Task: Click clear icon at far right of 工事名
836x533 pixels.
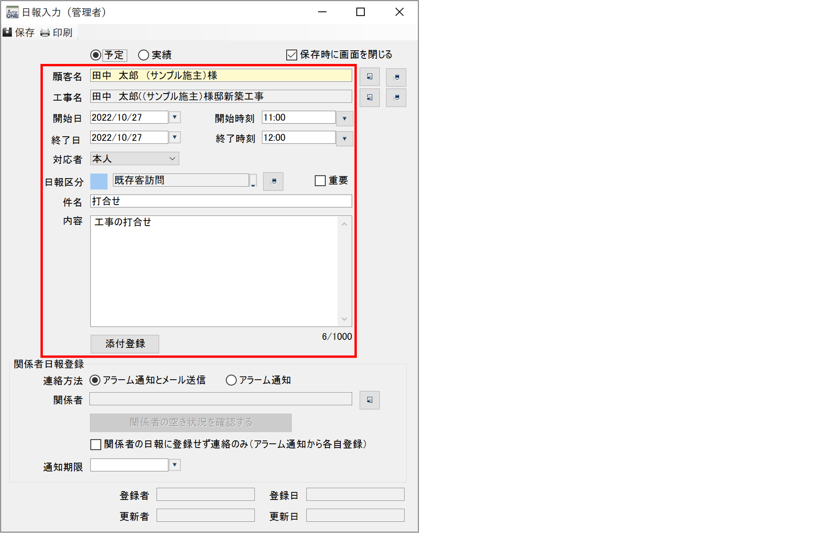Action: [396, 98]
